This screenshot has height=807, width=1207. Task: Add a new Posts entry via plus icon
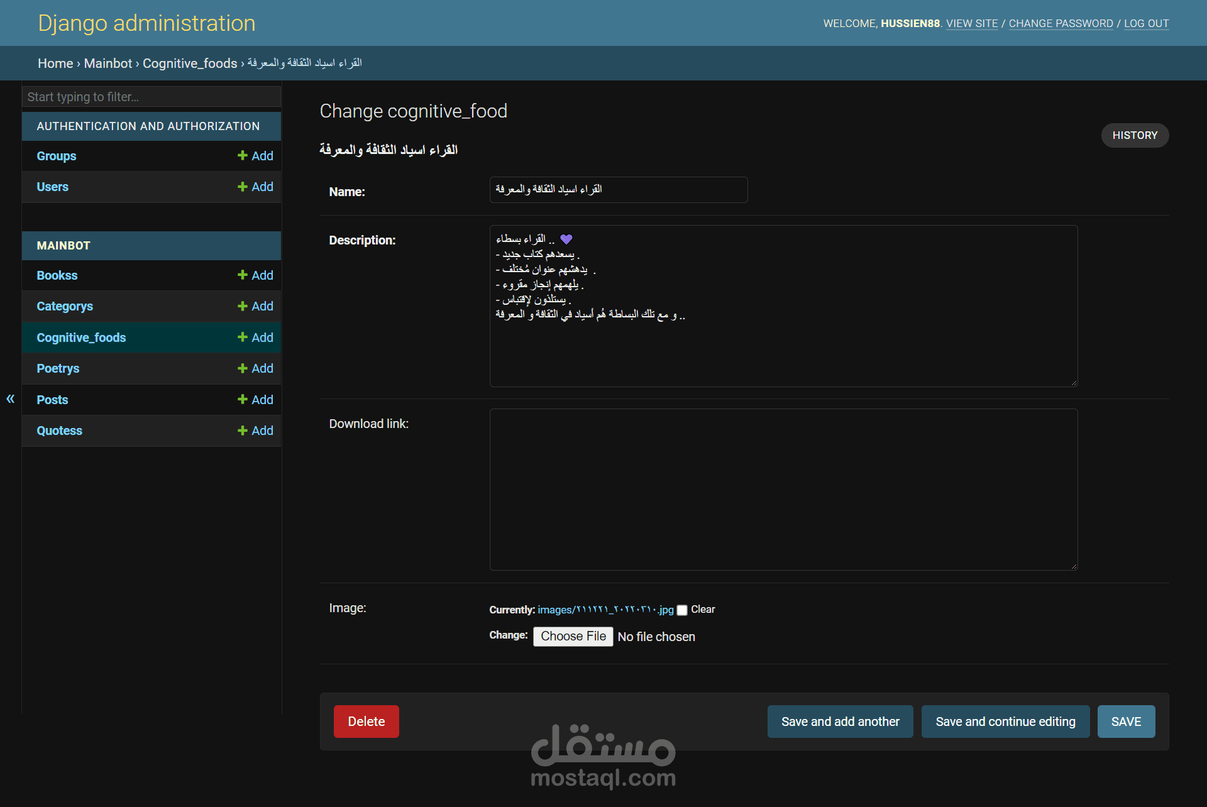pos(242,399)
